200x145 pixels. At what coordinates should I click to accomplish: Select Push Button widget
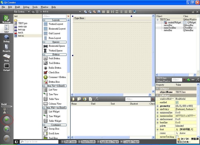pyautogui.click(x=52, y=58)
